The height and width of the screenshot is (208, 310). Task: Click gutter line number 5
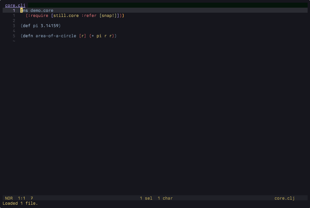point(14,36)
